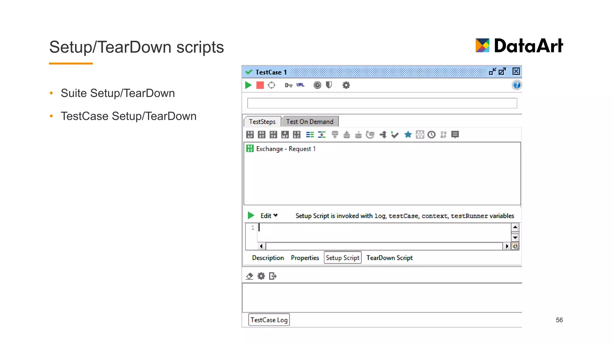Viewport: 613px width, 345px height.
Task: Click the script editor scroll up arrow
Action: [x=515, y=227]
